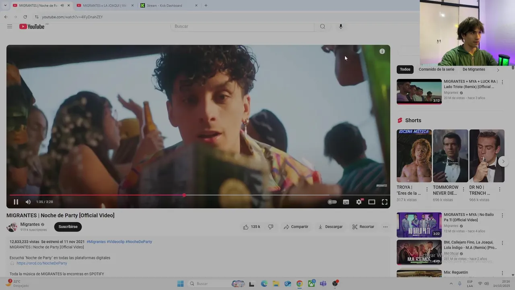Open File Explorer from taskbar

pos(276,284)
